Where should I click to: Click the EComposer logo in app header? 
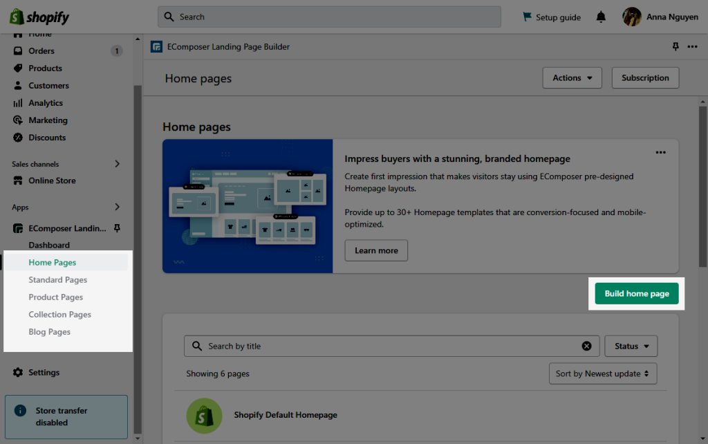pos(156,46)
